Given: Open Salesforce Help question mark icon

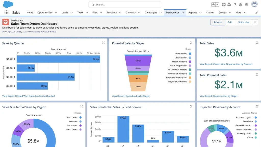Looking at the screenshot, I should (235, 4).
